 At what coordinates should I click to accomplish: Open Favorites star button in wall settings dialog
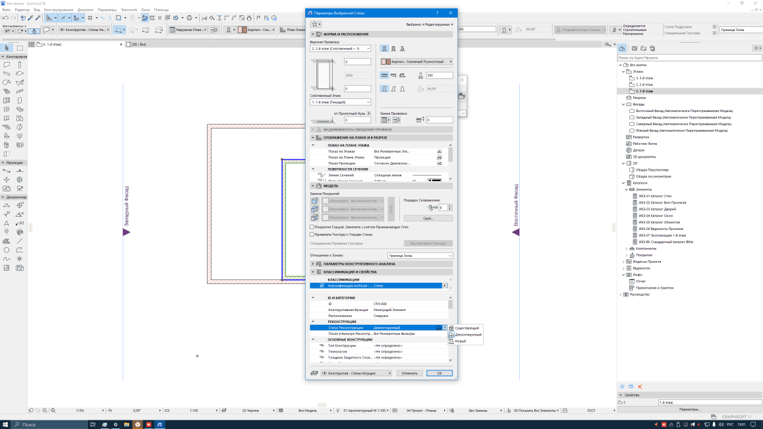point(316,24)
